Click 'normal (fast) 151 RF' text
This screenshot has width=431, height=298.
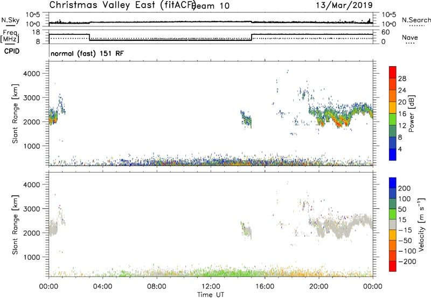tap(87, 53)
